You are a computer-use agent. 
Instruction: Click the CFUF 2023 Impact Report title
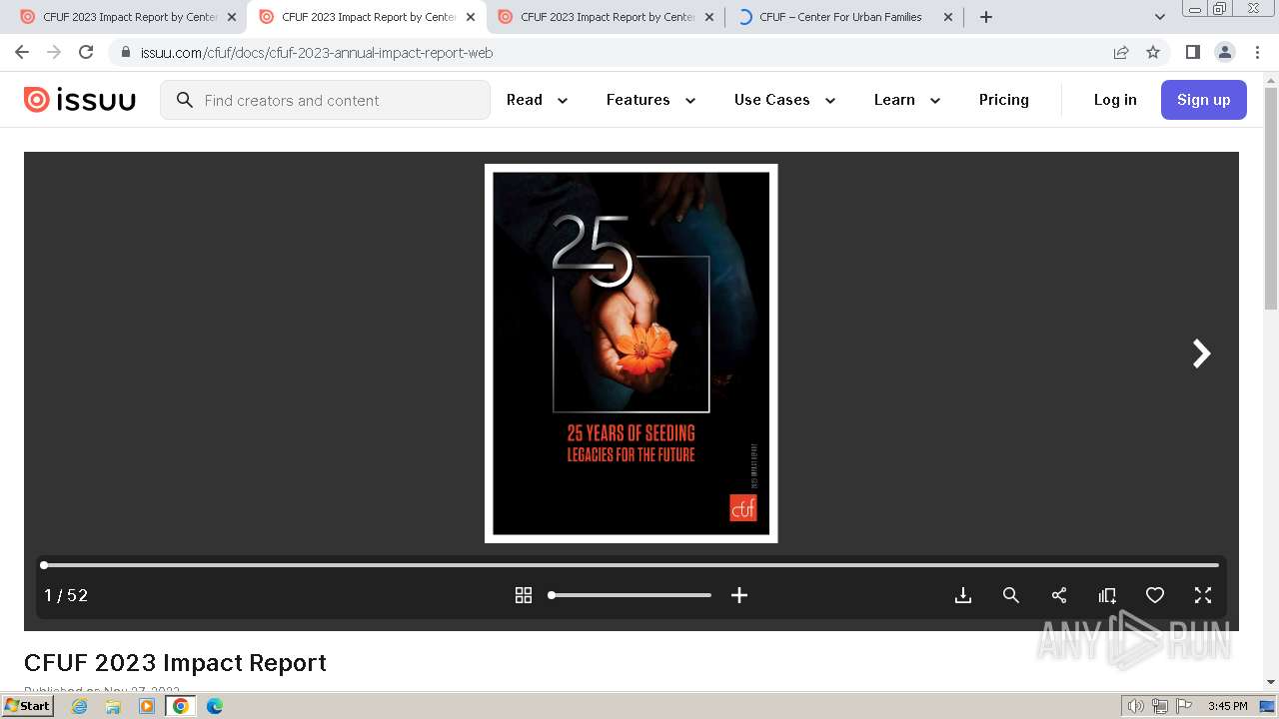point(175,663)
